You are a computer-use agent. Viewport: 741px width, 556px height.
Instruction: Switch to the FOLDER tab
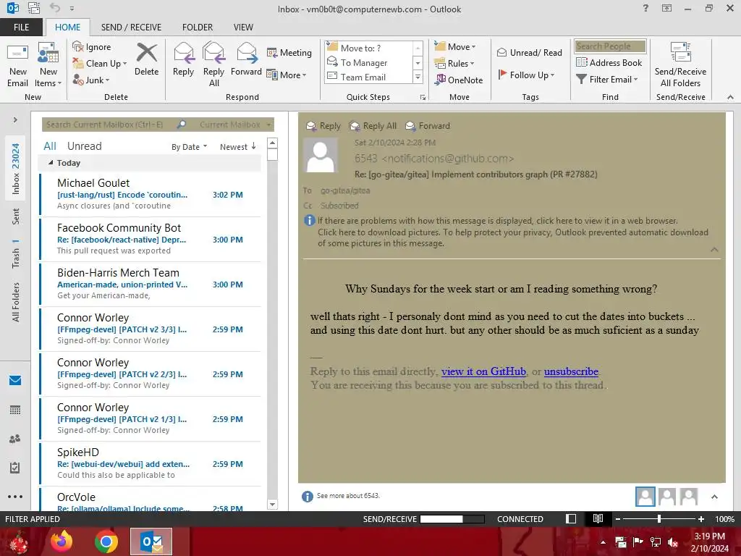point(198,28)
